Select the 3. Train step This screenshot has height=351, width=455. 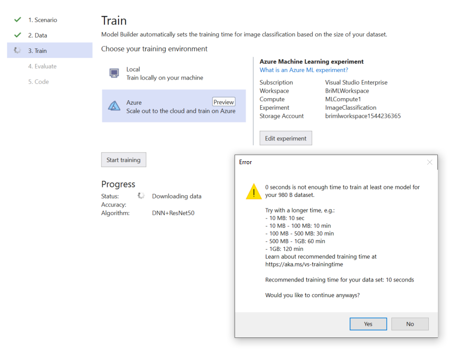point(49,50)
